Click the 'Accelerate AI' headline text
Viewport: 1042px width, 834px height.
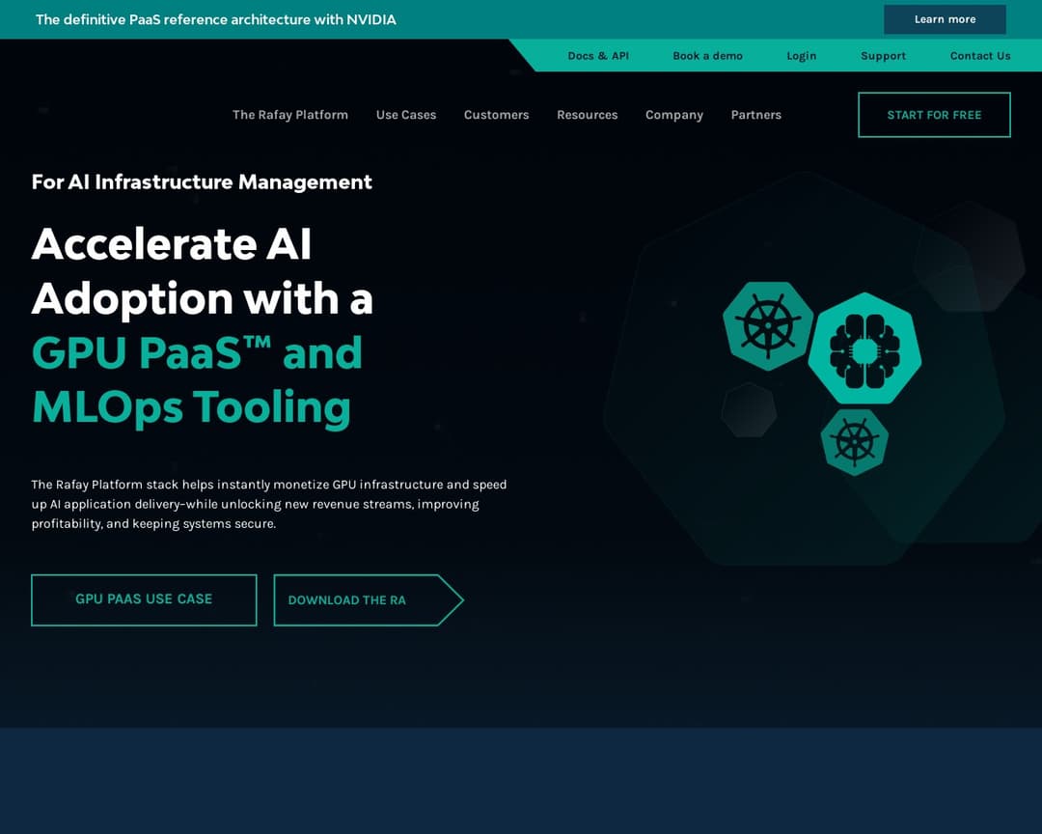point(172,244)
